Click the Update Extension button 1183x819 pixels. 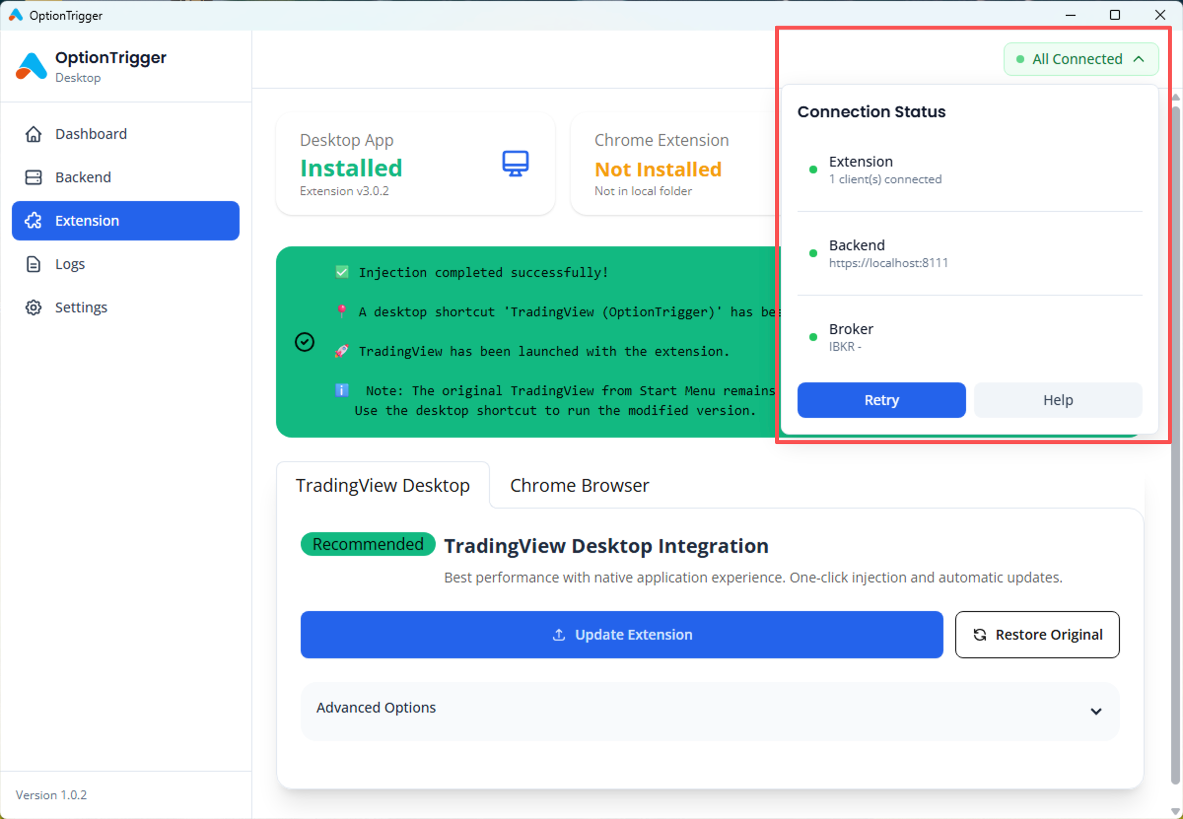click(x=622, y=635)
